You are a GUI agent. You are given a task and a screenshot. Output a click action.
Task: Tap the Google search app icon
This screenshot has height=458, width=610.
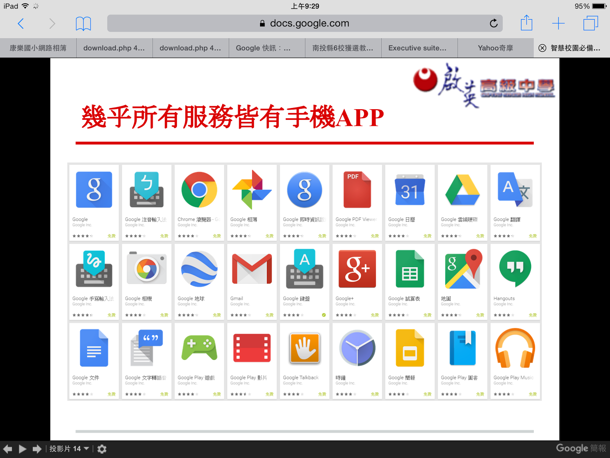click(94, 190)
